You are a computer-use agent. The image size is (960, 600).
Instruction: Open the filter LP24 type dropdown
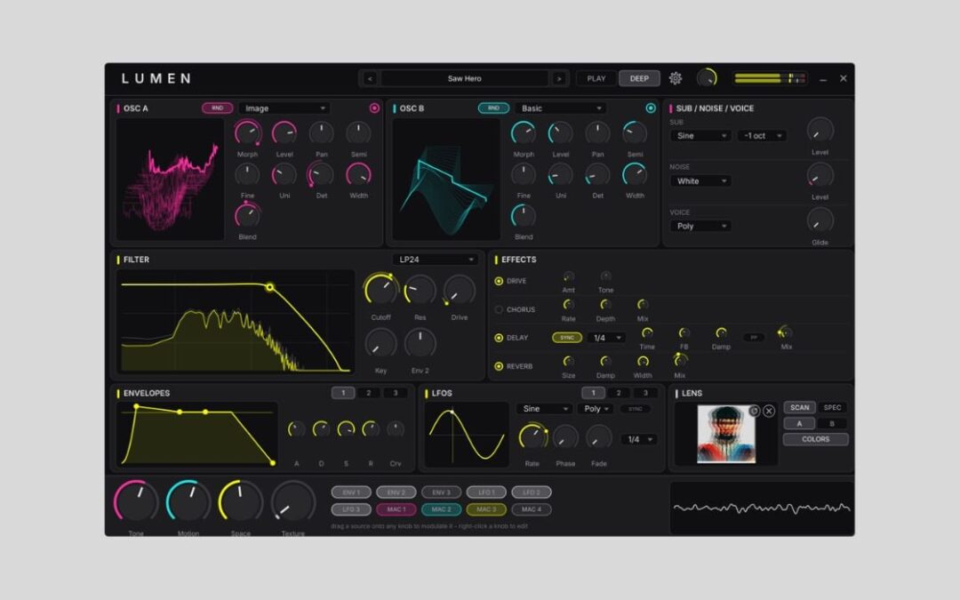pyautogui.click(x=435, y=260)
